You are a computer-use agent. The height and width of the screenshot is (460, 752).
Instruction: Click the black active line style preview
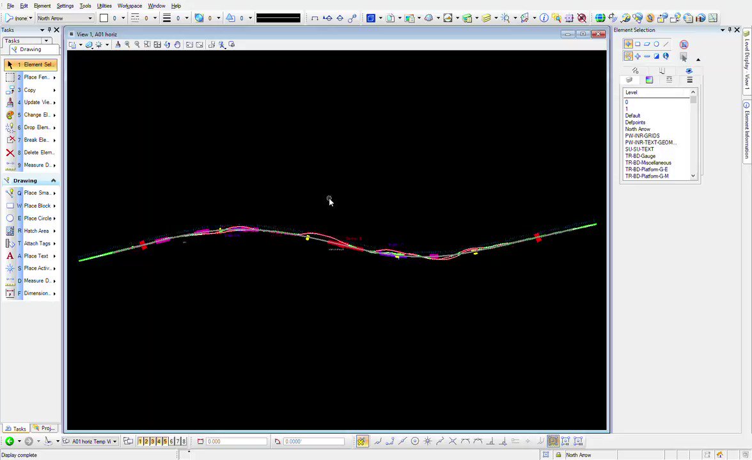278,18
